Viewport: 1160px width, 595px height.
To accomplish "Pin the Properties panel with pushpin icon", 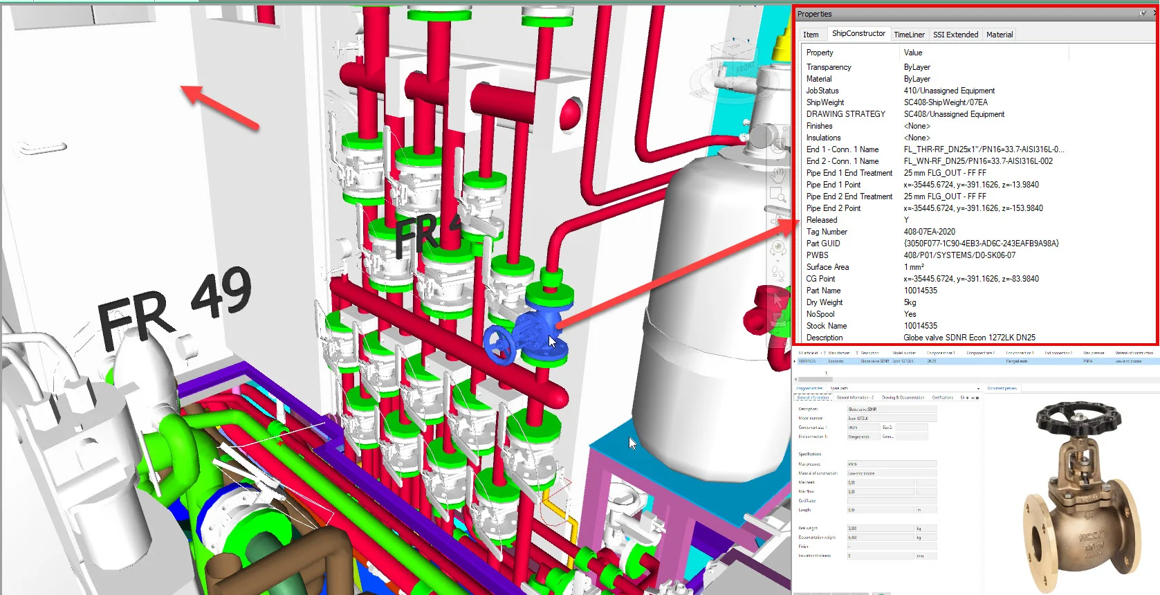I will pyautogui.click(x=1143, y=14).
